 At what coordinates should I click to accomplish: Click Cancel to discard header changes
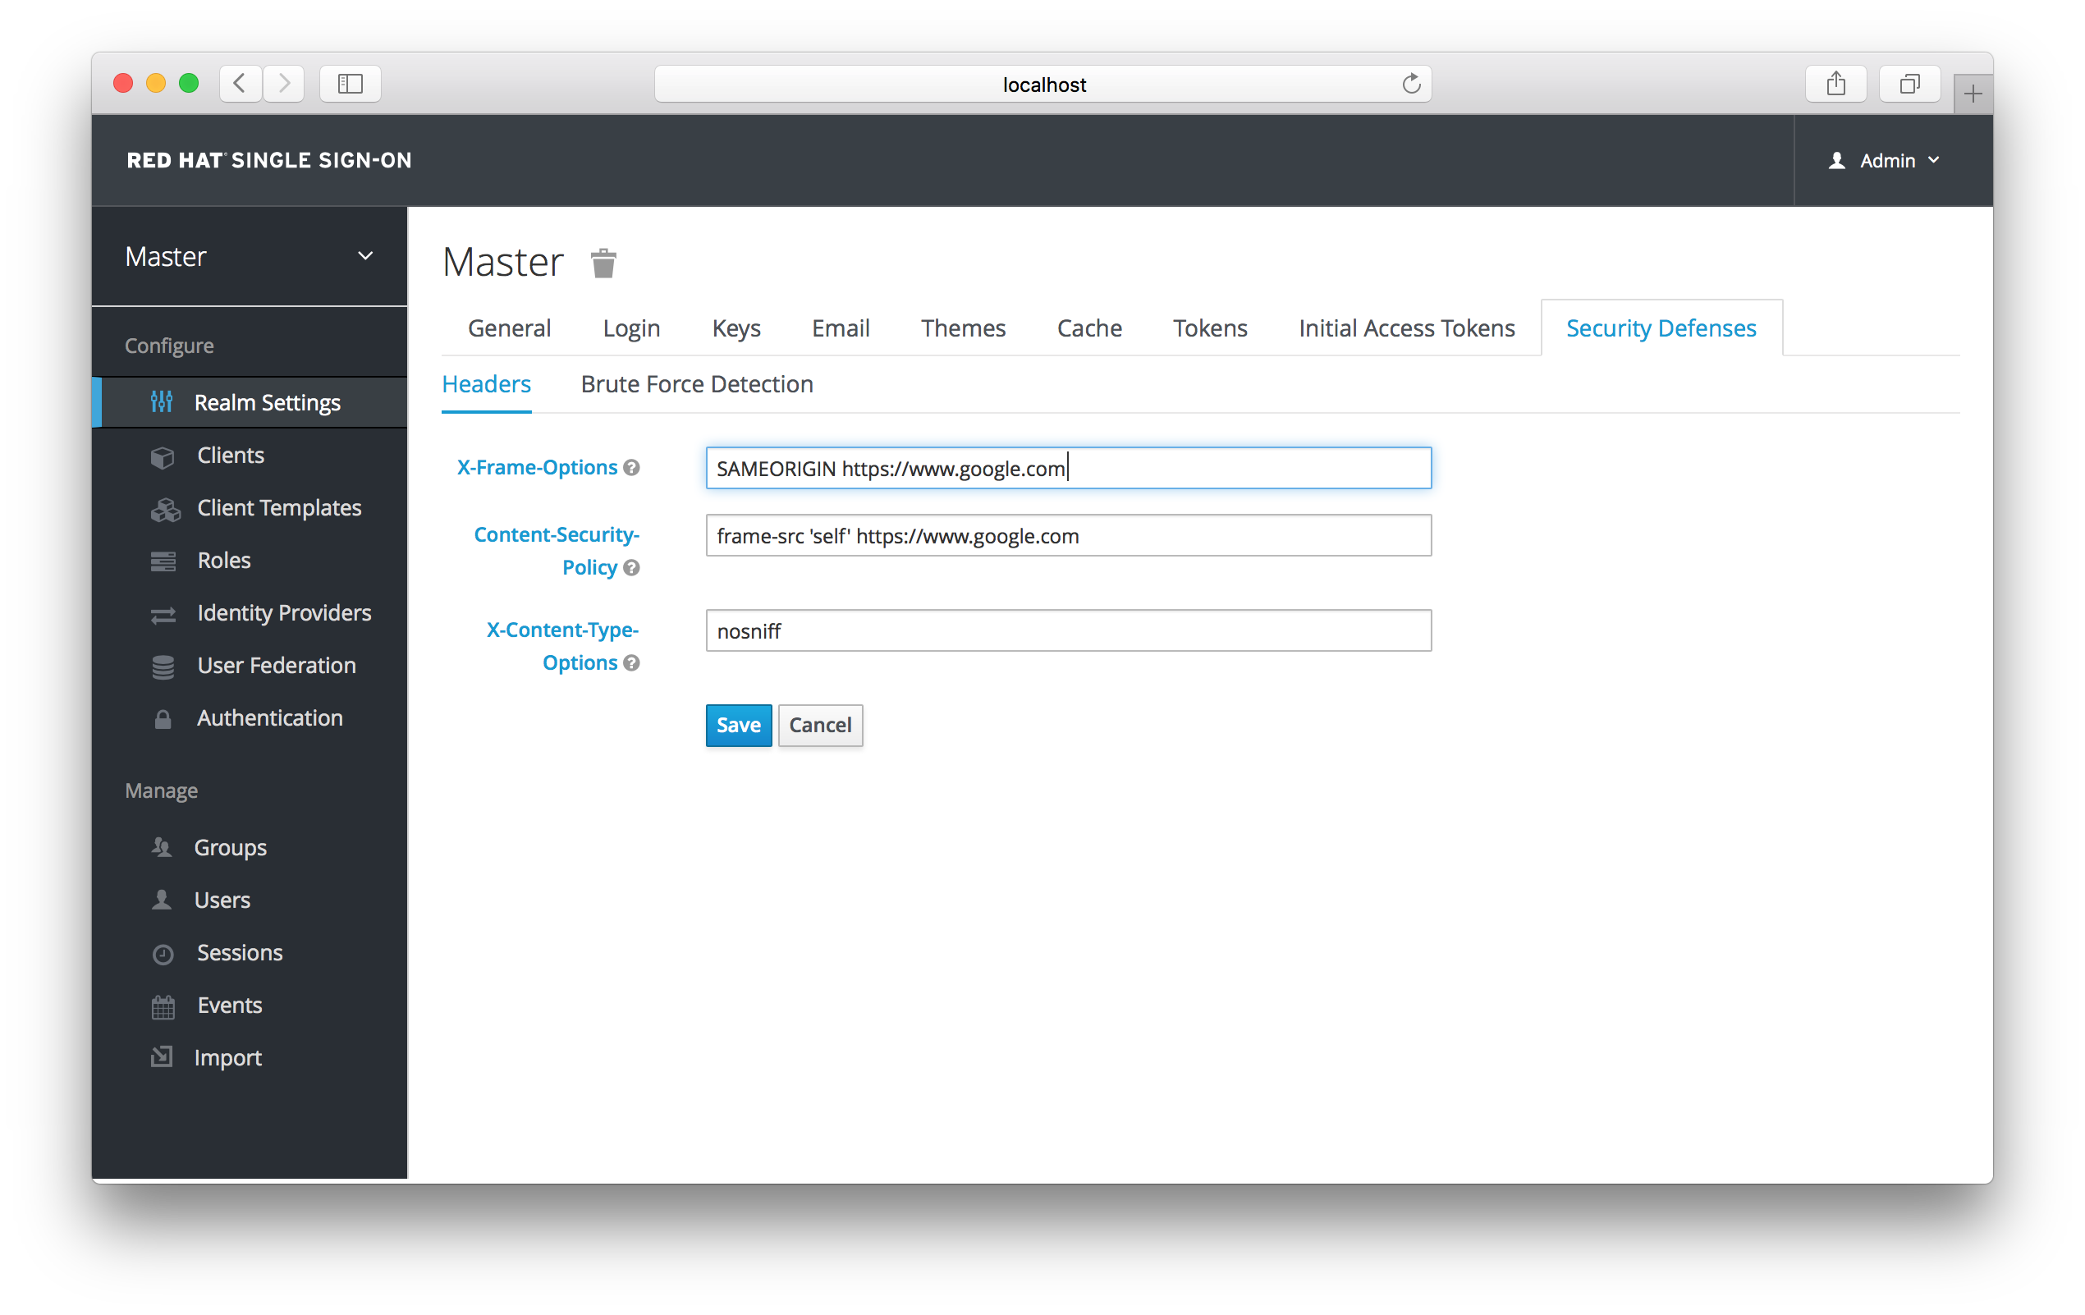(x=819, y=724)
